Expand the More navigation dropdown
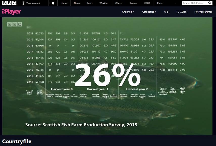Image resolution: width=216 pixels, height=146 pixels. [162, 3]
